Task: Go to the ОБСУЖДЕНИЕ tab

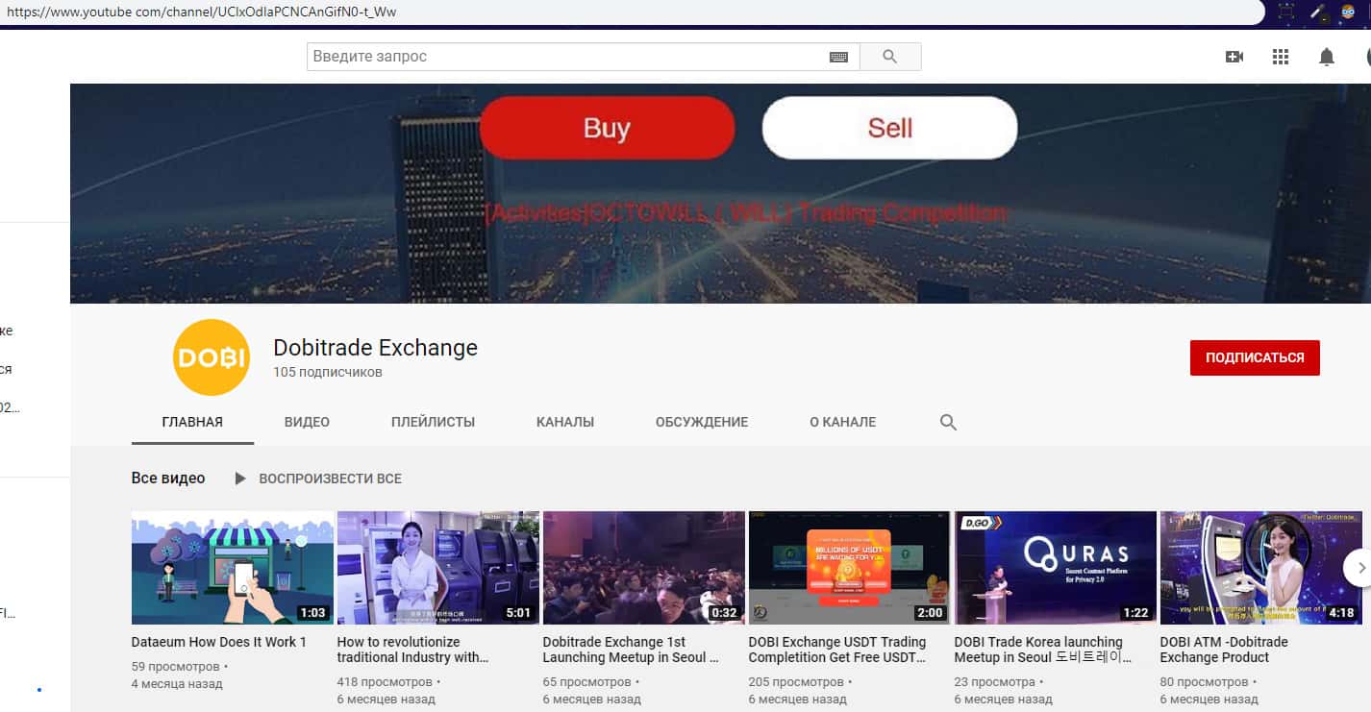Action: click(702, 422)
